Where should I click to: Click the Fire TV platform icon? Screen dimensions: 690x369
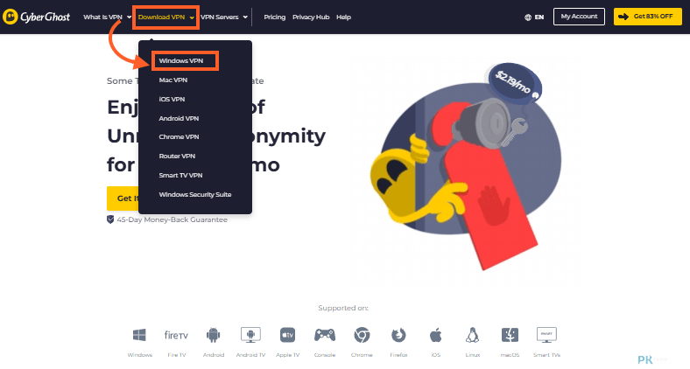click(x=176, y=335)
